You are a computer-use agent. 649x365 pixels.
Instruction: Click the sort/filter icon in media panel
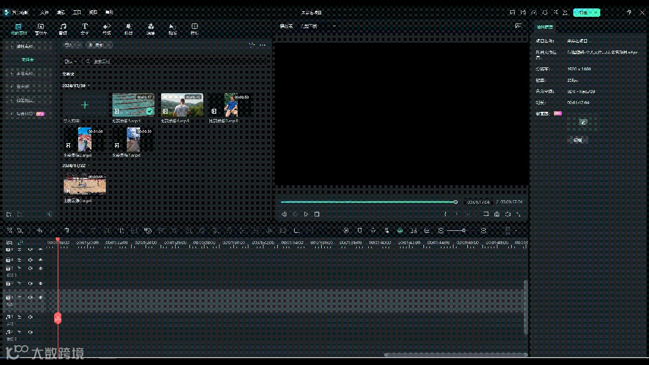click(251, 44)
